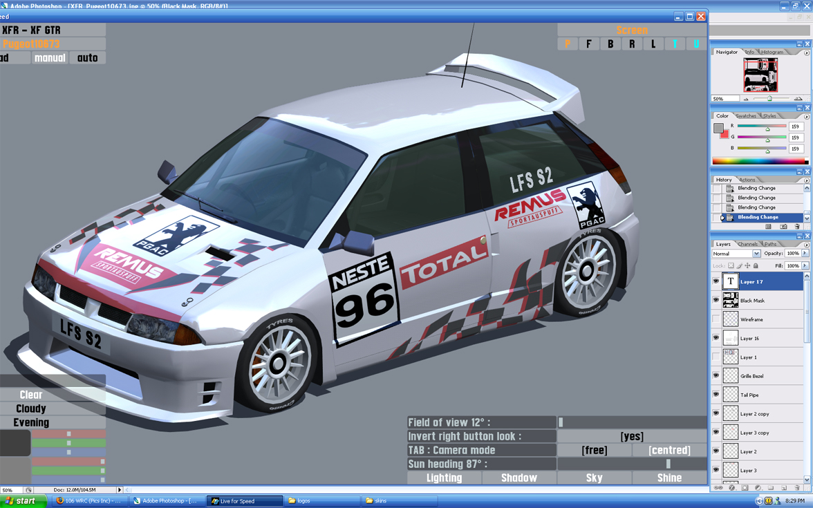Pick a color from the spectrum ramp

click(760, 161)
